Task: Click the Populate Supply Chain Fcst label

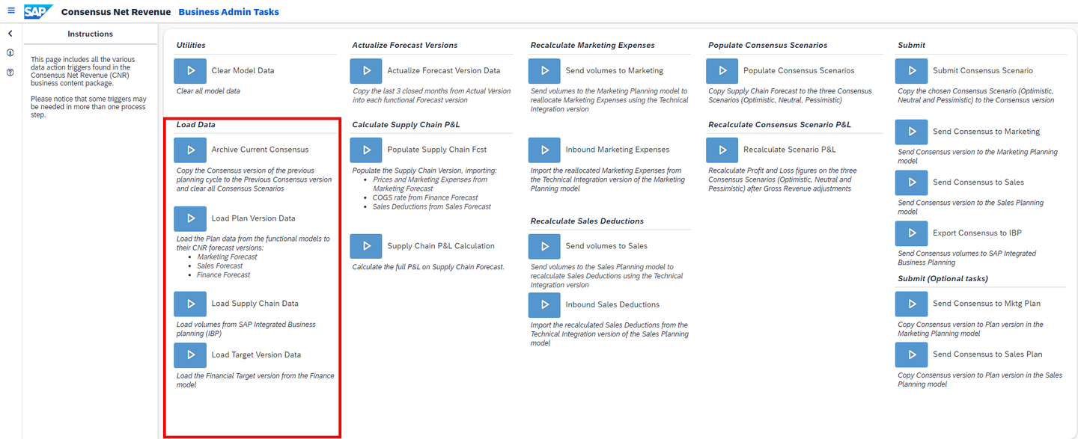Action: [437, 150]
